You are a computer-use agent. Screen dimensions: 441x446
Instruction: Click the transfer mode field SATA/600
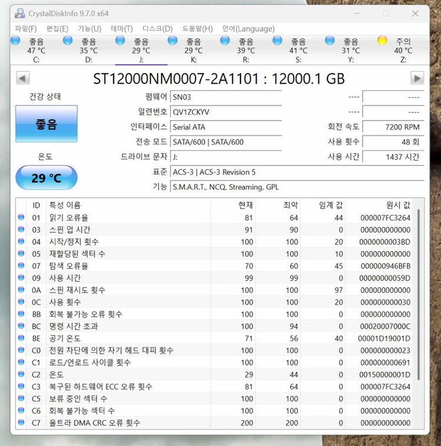point(226,142)
